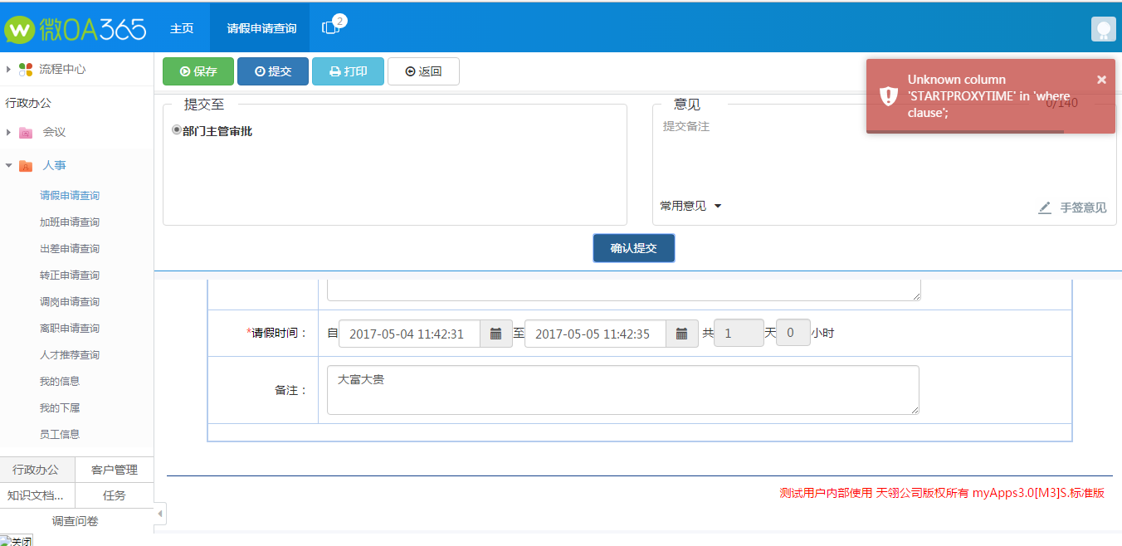
Task: Open 离职申请查询 in the sidebar
Action: coord(70,329)
